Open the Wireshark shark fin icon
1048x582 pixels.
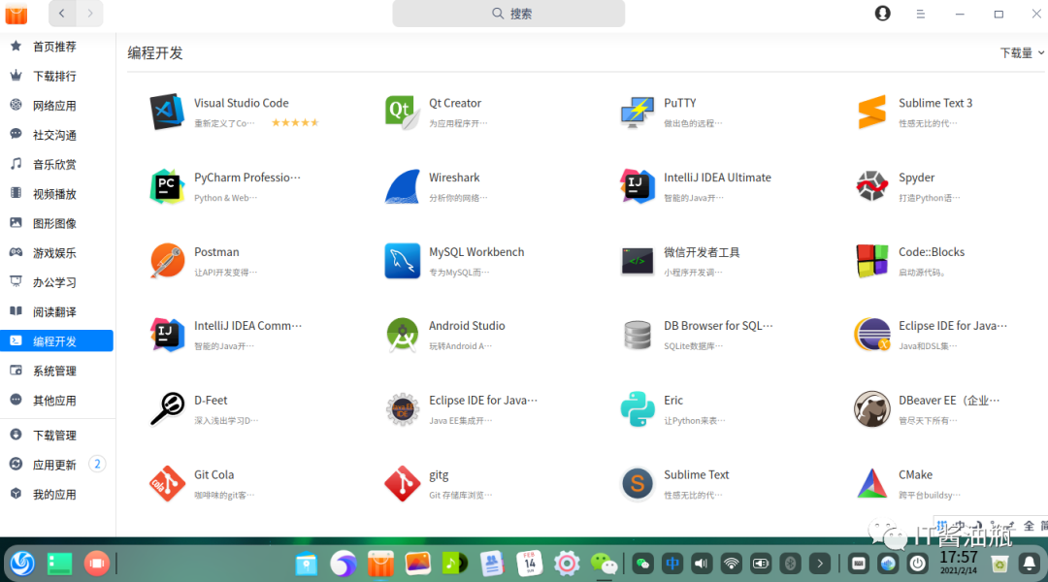pos(402,186)
